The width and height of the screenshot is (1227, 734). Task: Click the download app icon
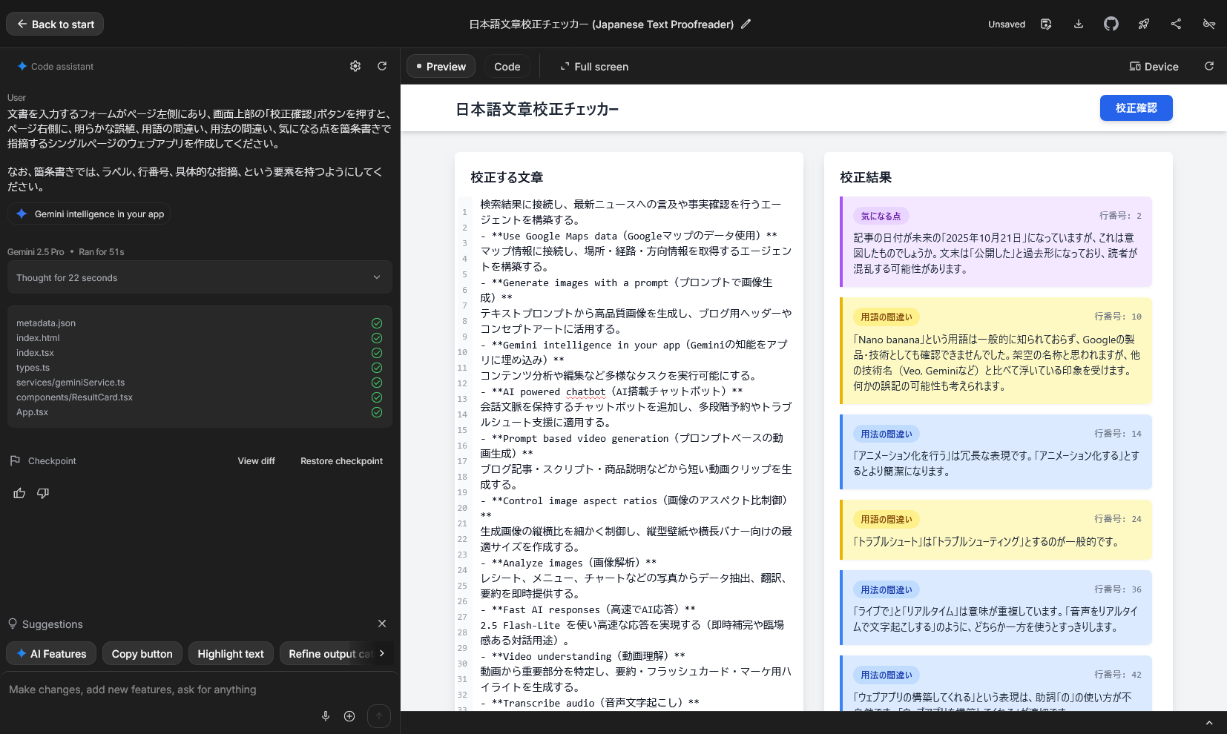click(1079, 24)
